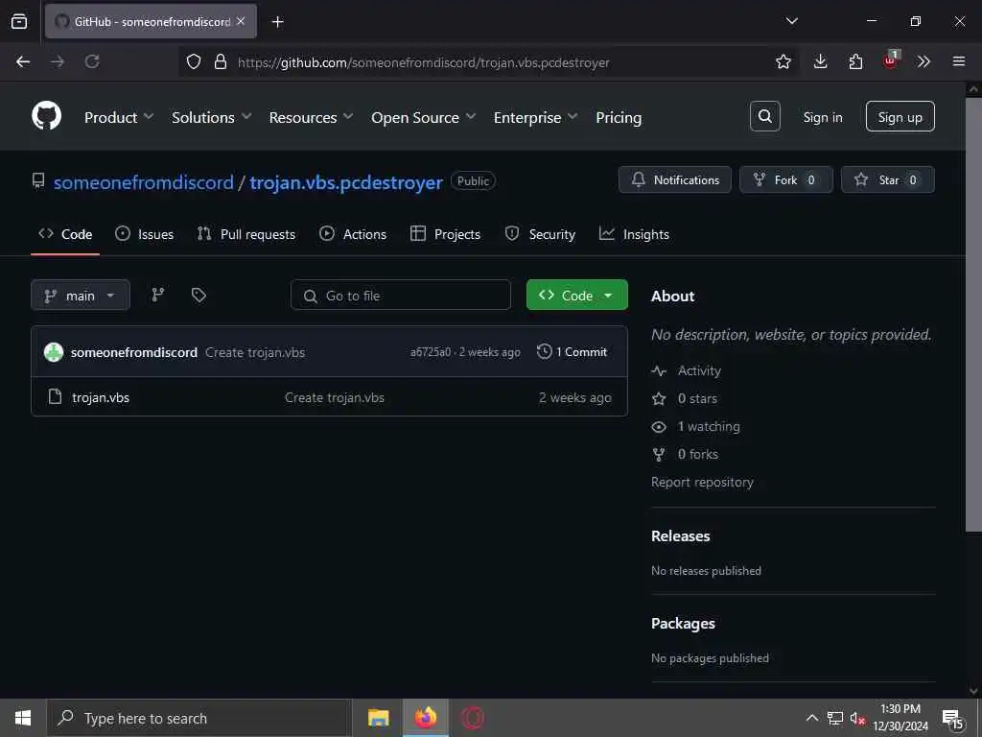
Task: Expand the Product menu
Action: [118, 117]
